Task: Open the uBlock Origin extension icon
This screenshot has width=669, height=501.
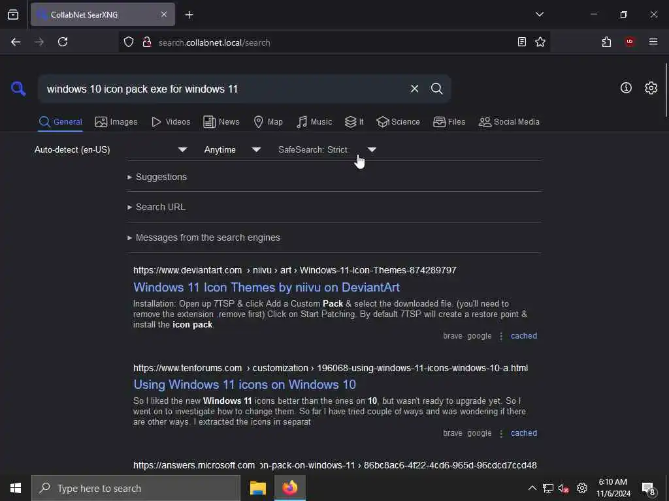Action: tap(629, 42)
